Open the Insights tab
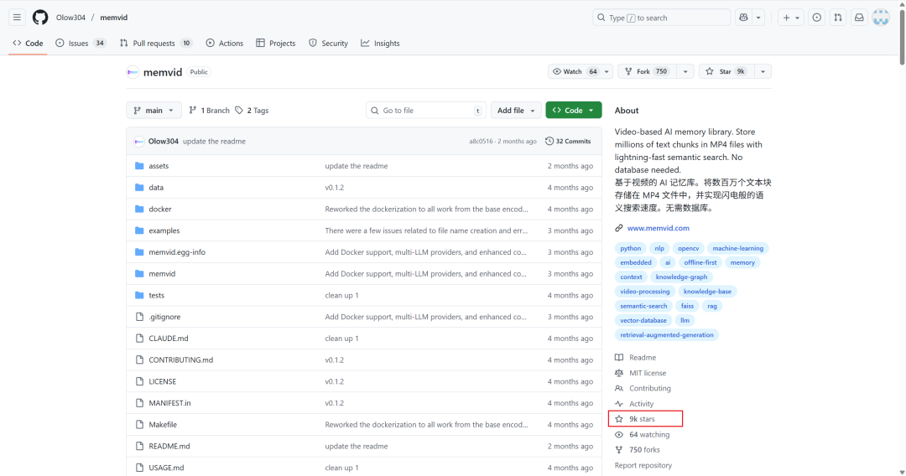The height and width of the screenshot is (476, 906). [x=380, y=44]
